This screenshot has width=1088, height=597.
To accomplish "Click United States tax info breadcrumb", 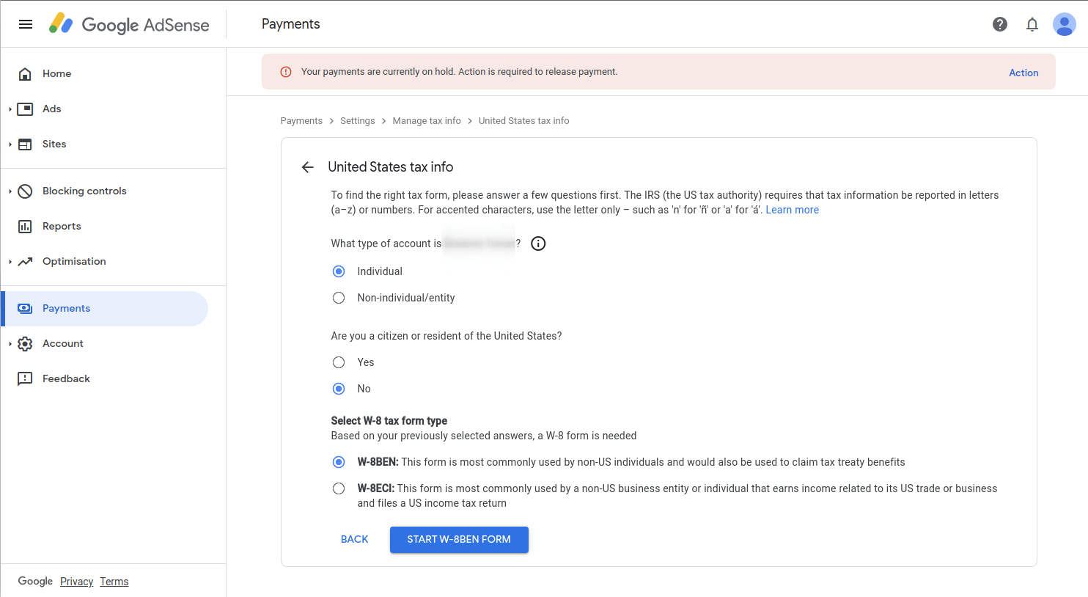I will pyautogui.click(x=523, y=121).
